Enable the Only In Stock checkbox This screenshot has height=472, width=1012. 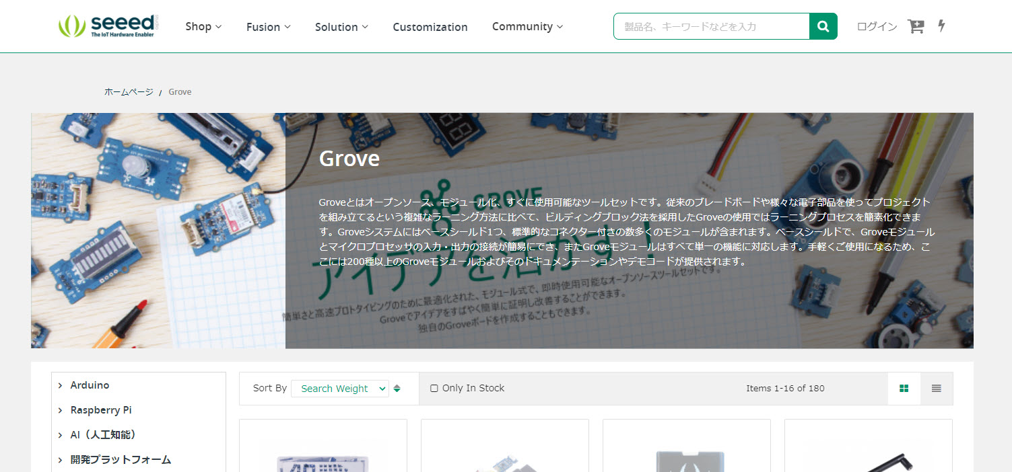point(434,388)
